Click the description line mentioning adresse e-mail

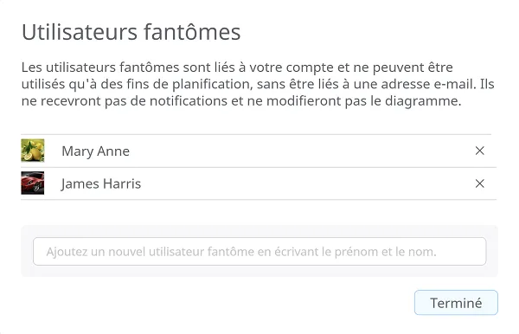[258, 84]
